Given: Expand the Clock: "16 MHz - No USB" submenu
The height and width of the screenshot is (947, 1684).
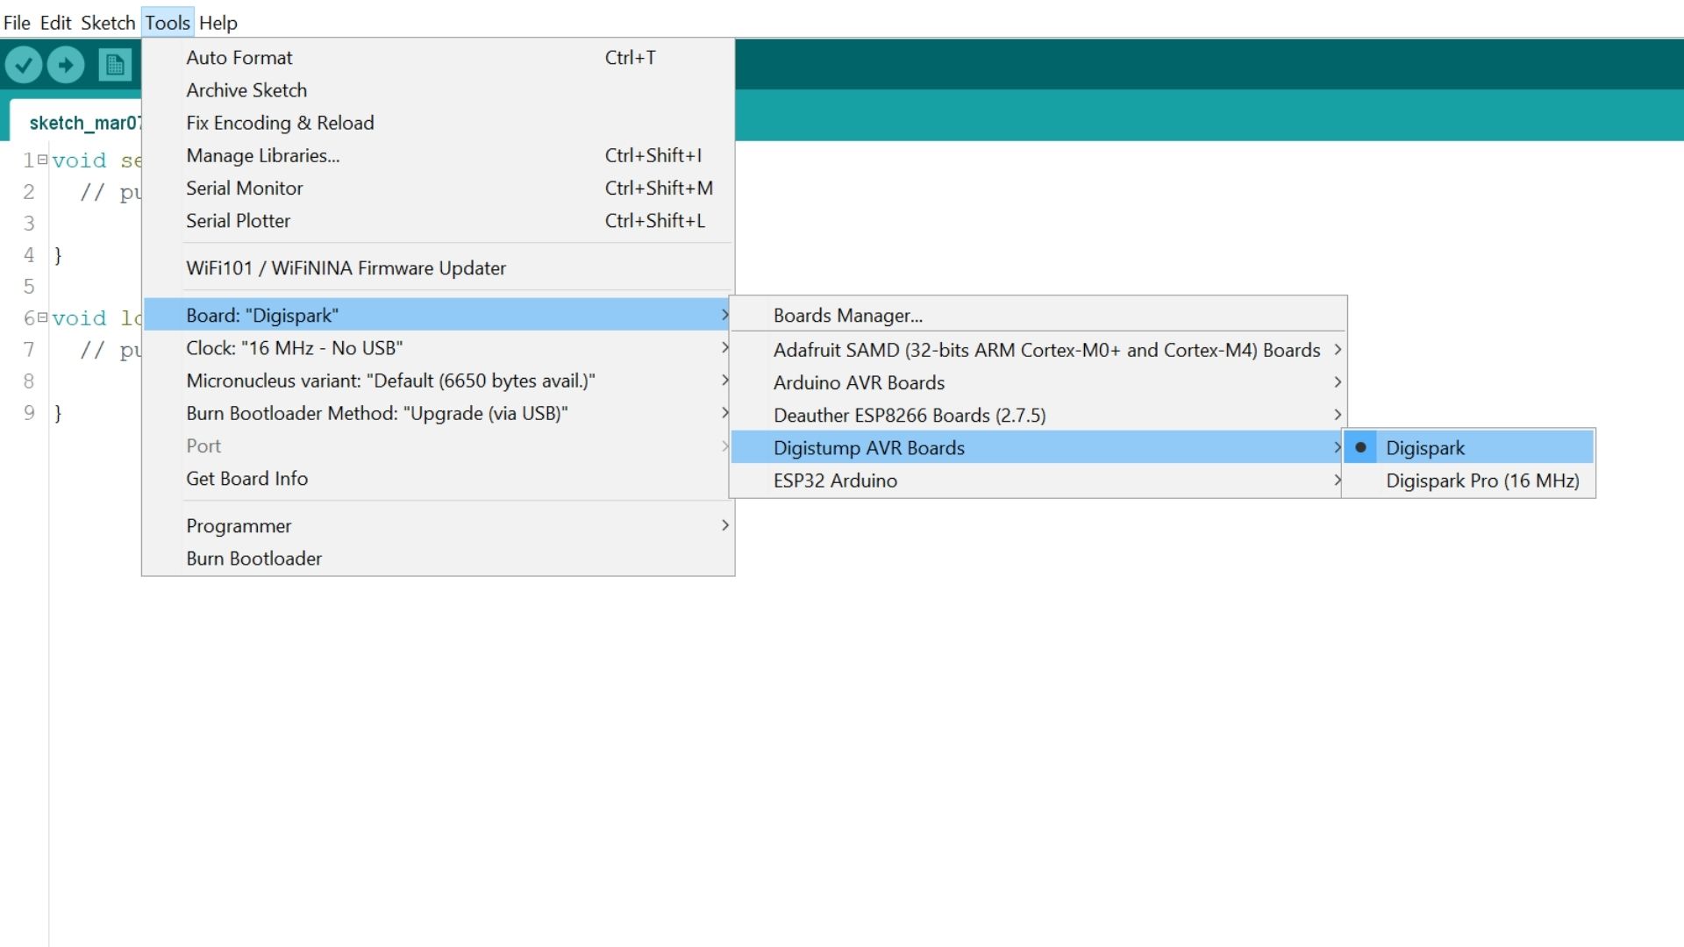Looking at the screenshot, I should (x=438, y=348).
